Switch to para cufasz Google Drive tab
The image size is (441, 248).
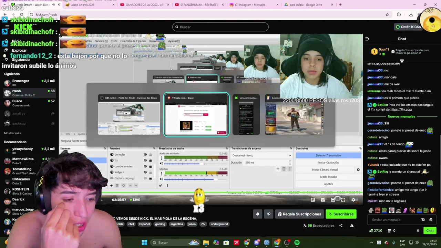coord(308,5)
